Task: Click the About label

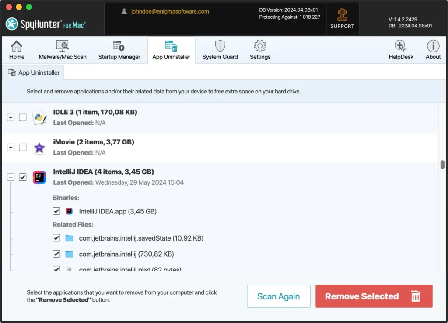Action: click(x=433, y=57)
